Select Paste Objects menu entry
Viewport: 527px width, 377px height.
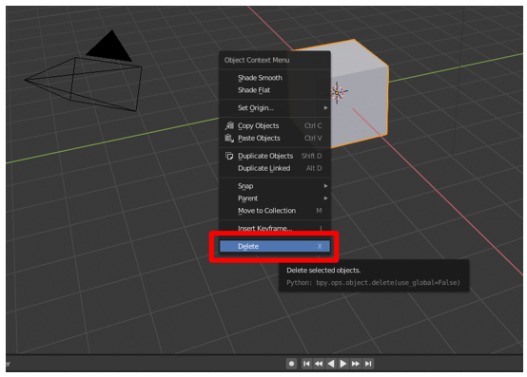[x=275, y=139]
